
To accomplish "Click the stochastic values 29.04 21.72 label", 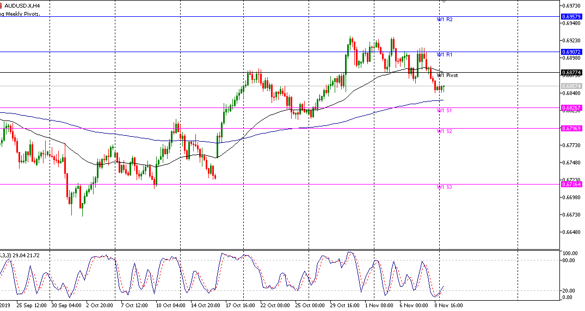I will [x=26, y=256].
